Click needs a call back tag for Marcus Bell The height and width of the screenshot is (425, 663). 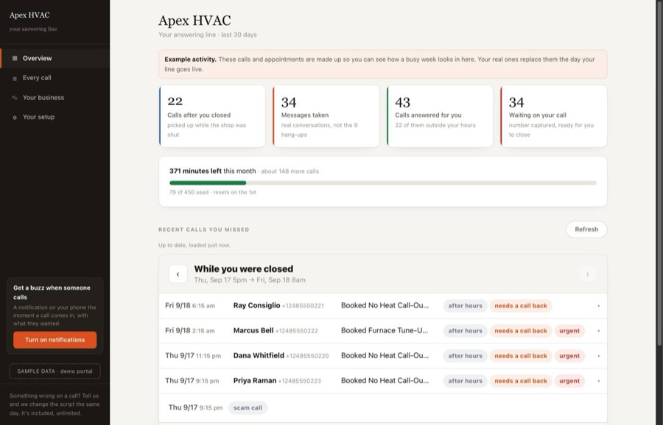click(x=521, y=331)
